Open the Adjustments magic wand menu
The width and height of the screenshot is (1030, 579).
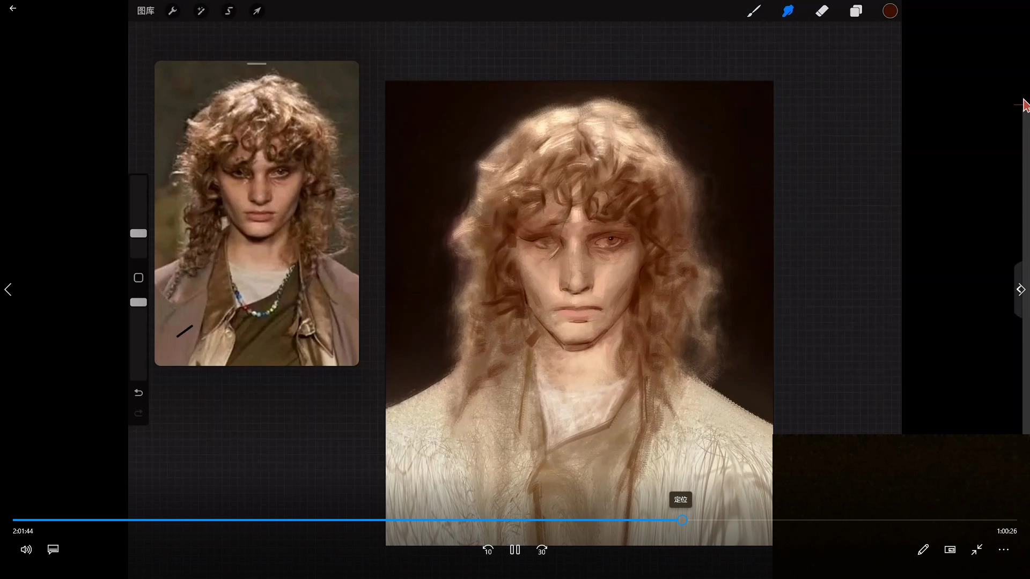tap(201, 11)
